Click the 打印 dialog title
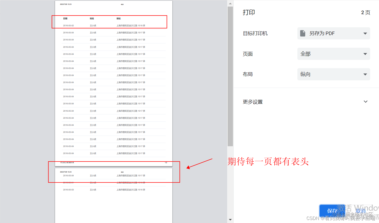The height and width of the screenshot is (223, 379). pos(249,12)
